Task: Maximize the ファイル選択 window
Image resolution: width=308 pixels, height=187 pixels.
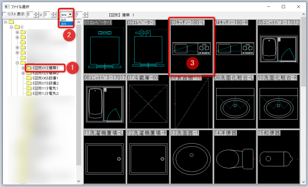Action: point(283,7)
